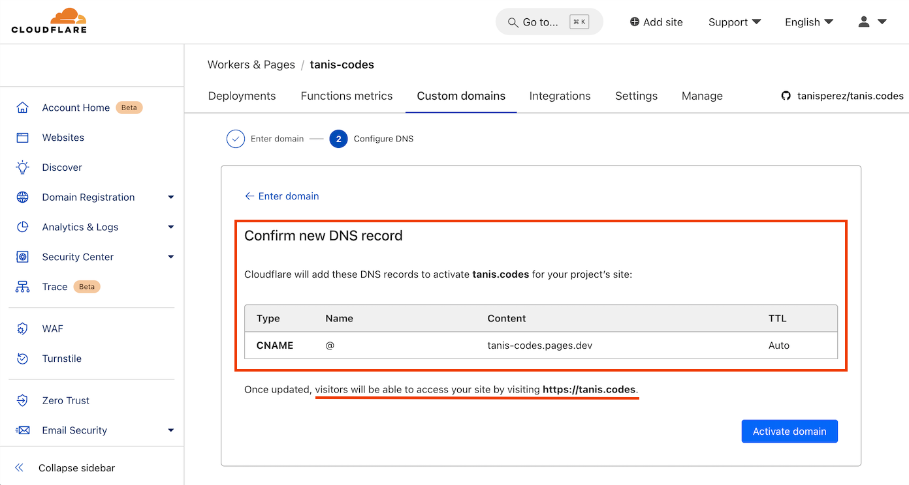Click the Activate domain button

789,431
